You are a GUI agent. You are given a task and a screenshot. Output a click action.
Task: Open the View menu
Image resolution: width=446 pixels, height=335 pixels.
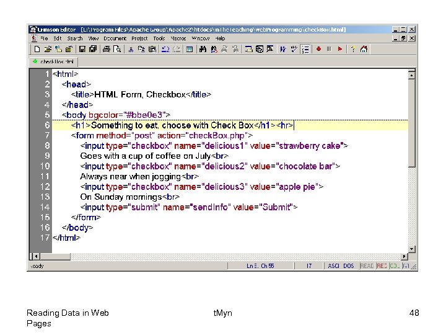point(93,38)
